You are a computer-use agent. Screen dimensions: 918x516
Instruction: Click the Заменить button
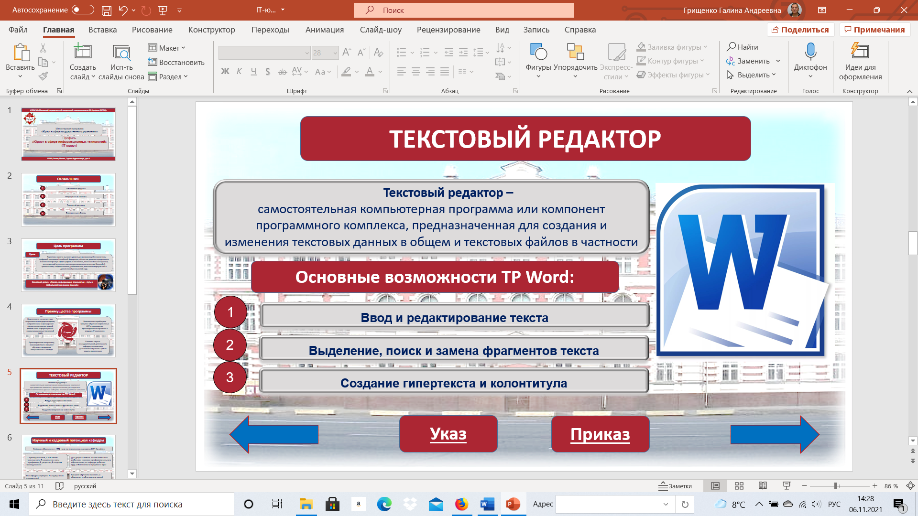click(x=748, y=61)
